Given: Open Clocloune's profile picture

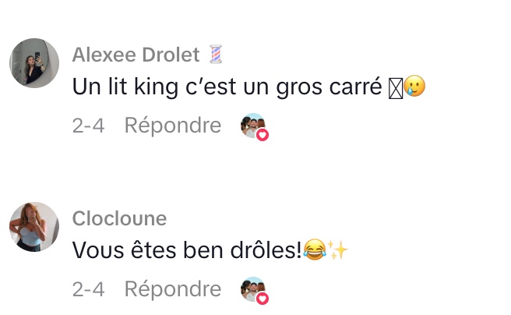Looking at the screenshot, I should click(x=34, y=227).
